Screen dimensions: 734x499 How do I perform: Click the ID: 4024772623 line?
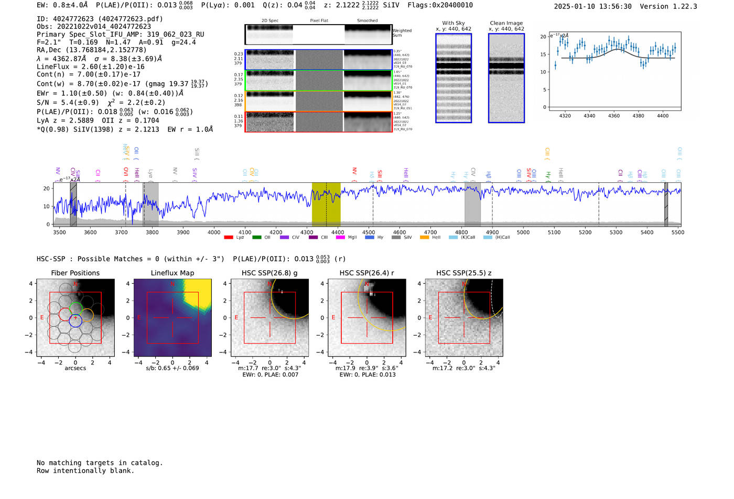click(100, 19)
